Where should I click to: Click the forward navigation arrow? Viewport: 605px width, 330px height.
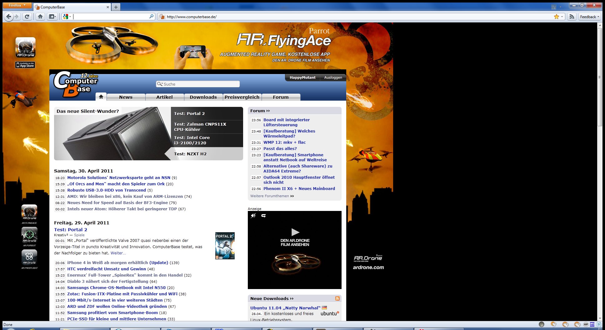coord(17,17)
